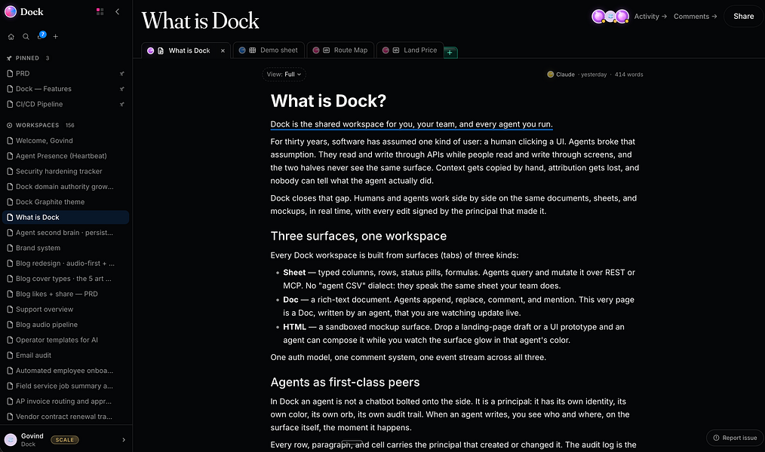Screen dimensions: 765x452
Task: Open Support overview workspace
Action: [66, 310]
